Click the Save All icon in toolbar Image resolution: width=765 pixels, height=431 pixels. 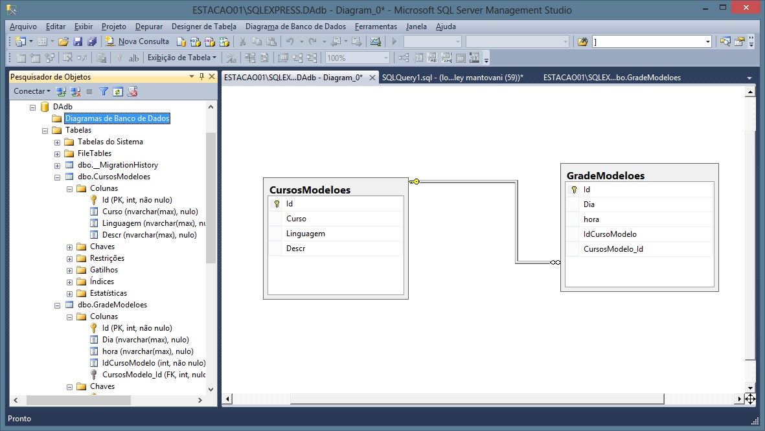pos(91,41)
